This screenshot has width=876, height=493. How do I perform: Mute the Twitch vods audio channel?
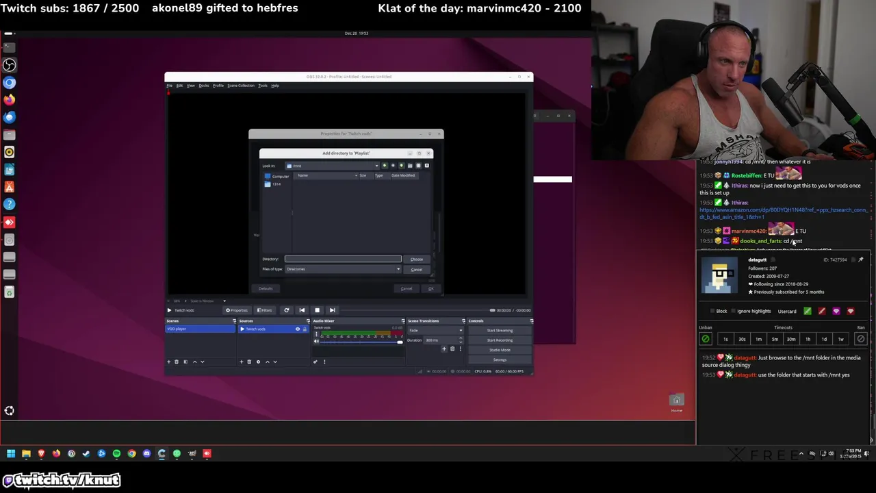coord(317,341)
